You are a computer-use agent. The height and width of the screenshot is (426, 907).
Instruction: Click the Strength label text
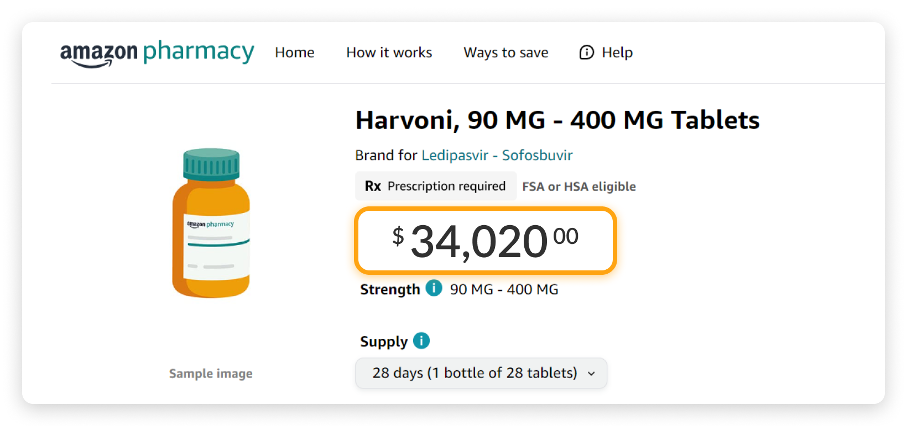click(x=390, y=289)
